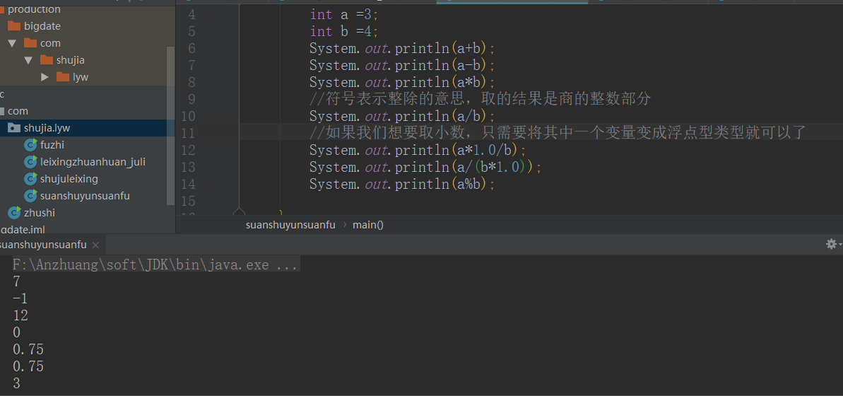Click the println(a%b) code line
Image resolution: width=843 pixels, height=396 pixels.
point(401,184)
